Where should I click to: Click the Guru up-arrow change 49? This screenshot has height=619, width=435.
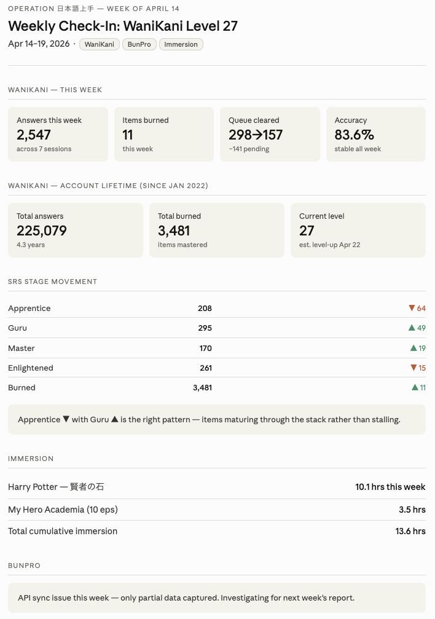(x=417, y=328)
